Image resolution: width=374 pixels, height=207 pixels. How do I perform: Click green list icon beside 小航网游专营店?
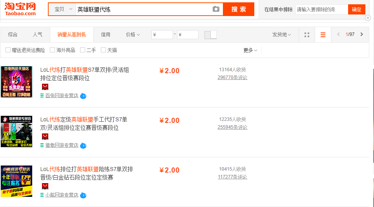pos(42,195)
